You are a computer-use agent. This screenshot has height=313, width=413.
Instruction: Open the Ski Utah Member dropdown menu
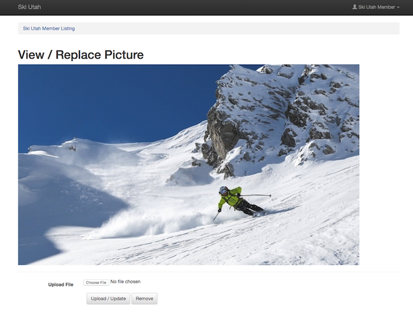tap(376, 7)
